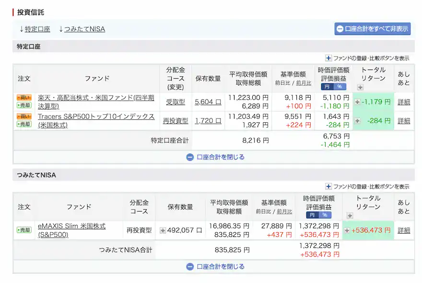This screenshot has height=283, width=422.
Task: Collapse つみたてNISA account total row
Action: click(215, 267)
